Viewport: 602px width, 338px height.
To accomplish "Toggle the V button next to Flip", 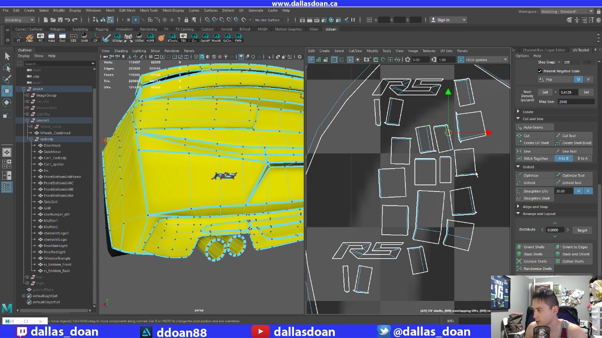I will (x=588, y=79).
